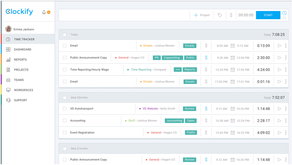Viewport: 292px width, 165px height.
Task: Edit the duration 4:09:02
Action: pyautogui.click(x=263, y=133)
